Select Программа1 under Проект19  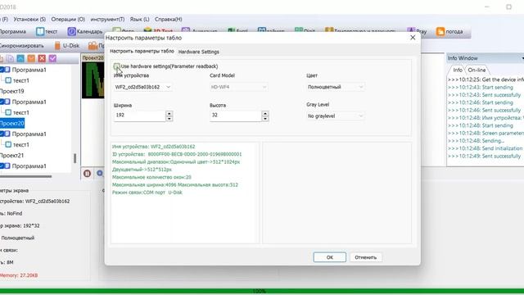pyautogui.click(x=29, y=102)
